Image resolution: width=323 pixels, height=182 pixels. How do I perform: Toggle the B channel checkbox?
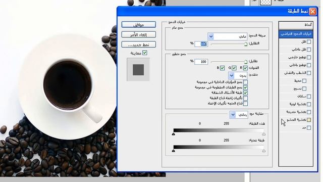pos(222,68)
